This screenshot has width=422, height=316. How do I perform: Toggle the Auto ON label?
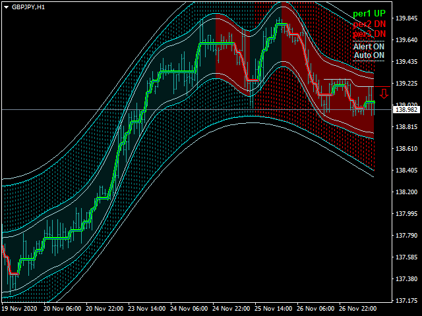[x=369, y=55]
